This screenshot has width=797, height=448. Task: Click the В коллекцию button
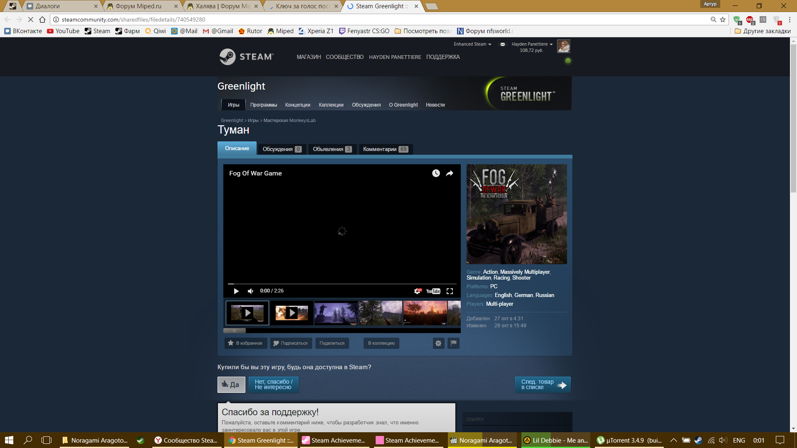381,343
